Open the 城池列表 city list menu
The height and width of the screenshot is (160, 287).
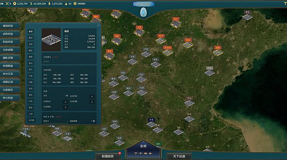tap(10, 26)
